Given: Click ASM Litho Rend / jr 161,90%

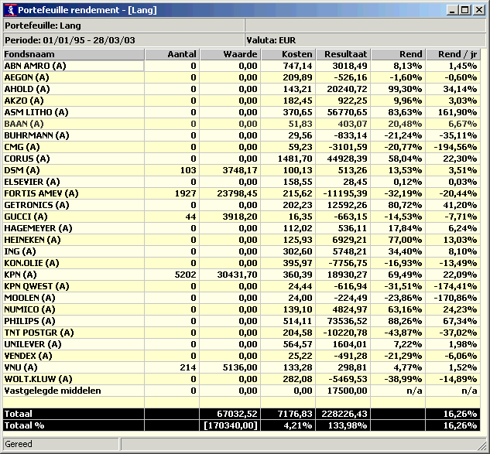Looking at the screenshot, I should click(457, 112).
